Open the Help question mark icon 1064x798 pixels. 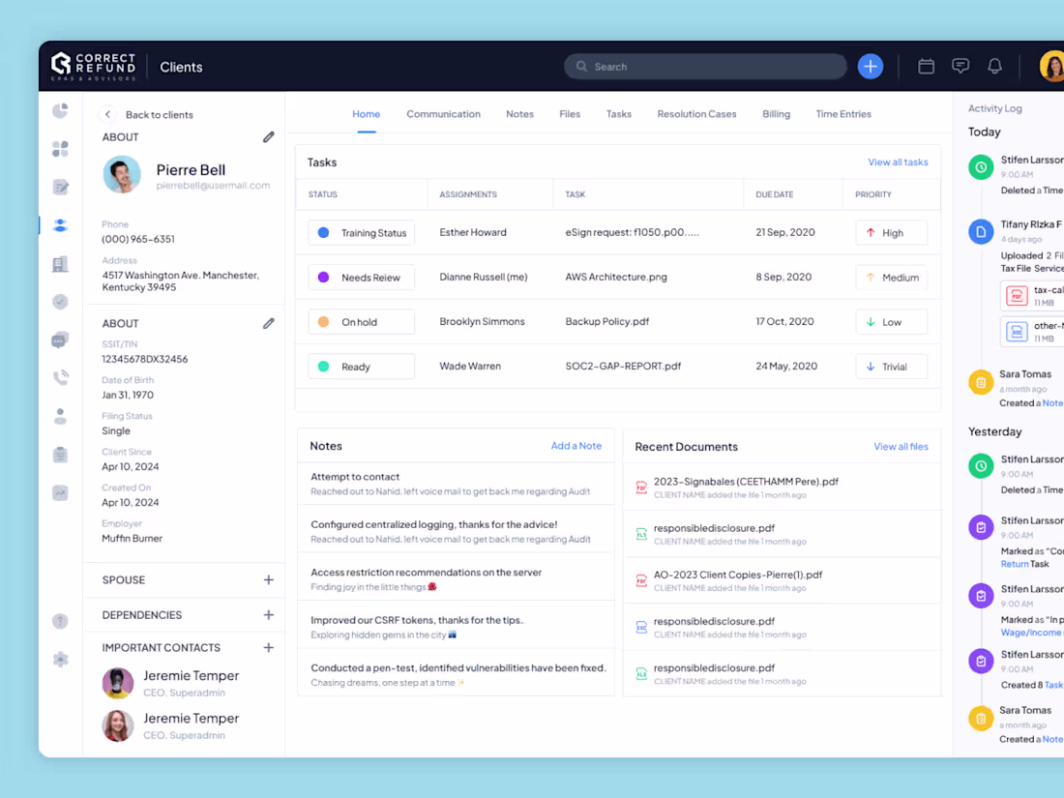[x=60, y=622]
